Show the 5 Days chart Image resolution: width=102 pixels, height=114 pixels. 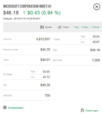click(x=85, y=27)
